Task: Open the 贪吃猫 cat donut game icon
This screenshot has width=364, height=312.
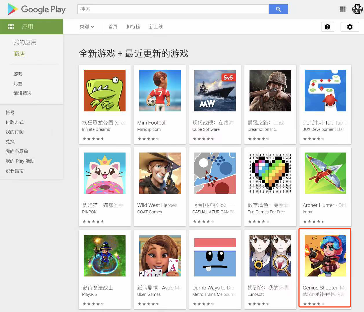Action: 105,173
